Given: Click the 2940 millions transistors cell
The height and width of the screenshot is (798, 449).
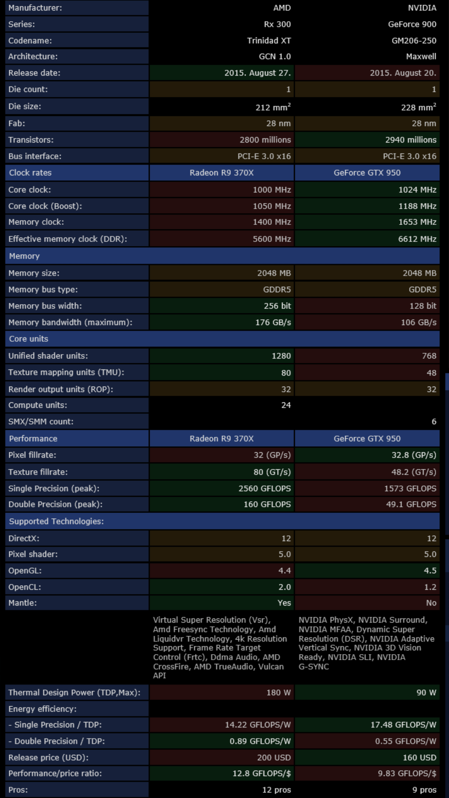Looking at the screenshot, I should 367,140.
